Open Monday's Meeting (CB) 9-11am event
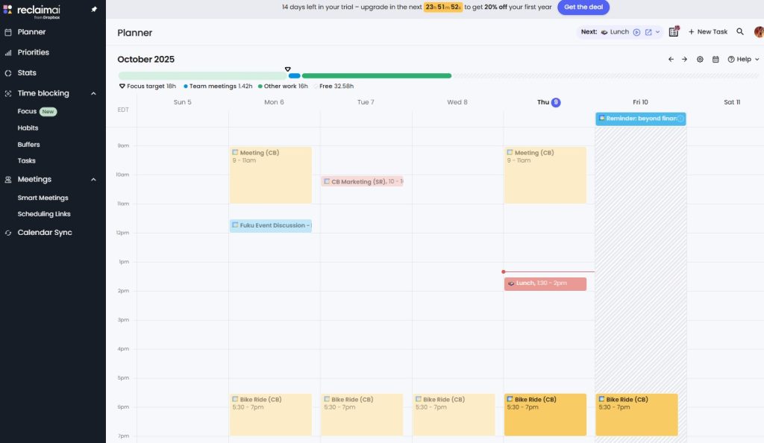This screenshot has width=764, height=443. [x=270, y=175]
